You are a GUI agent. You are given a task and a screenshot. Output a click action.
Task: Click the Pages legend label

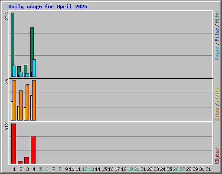pyautogui.click(x=217, y=53)
